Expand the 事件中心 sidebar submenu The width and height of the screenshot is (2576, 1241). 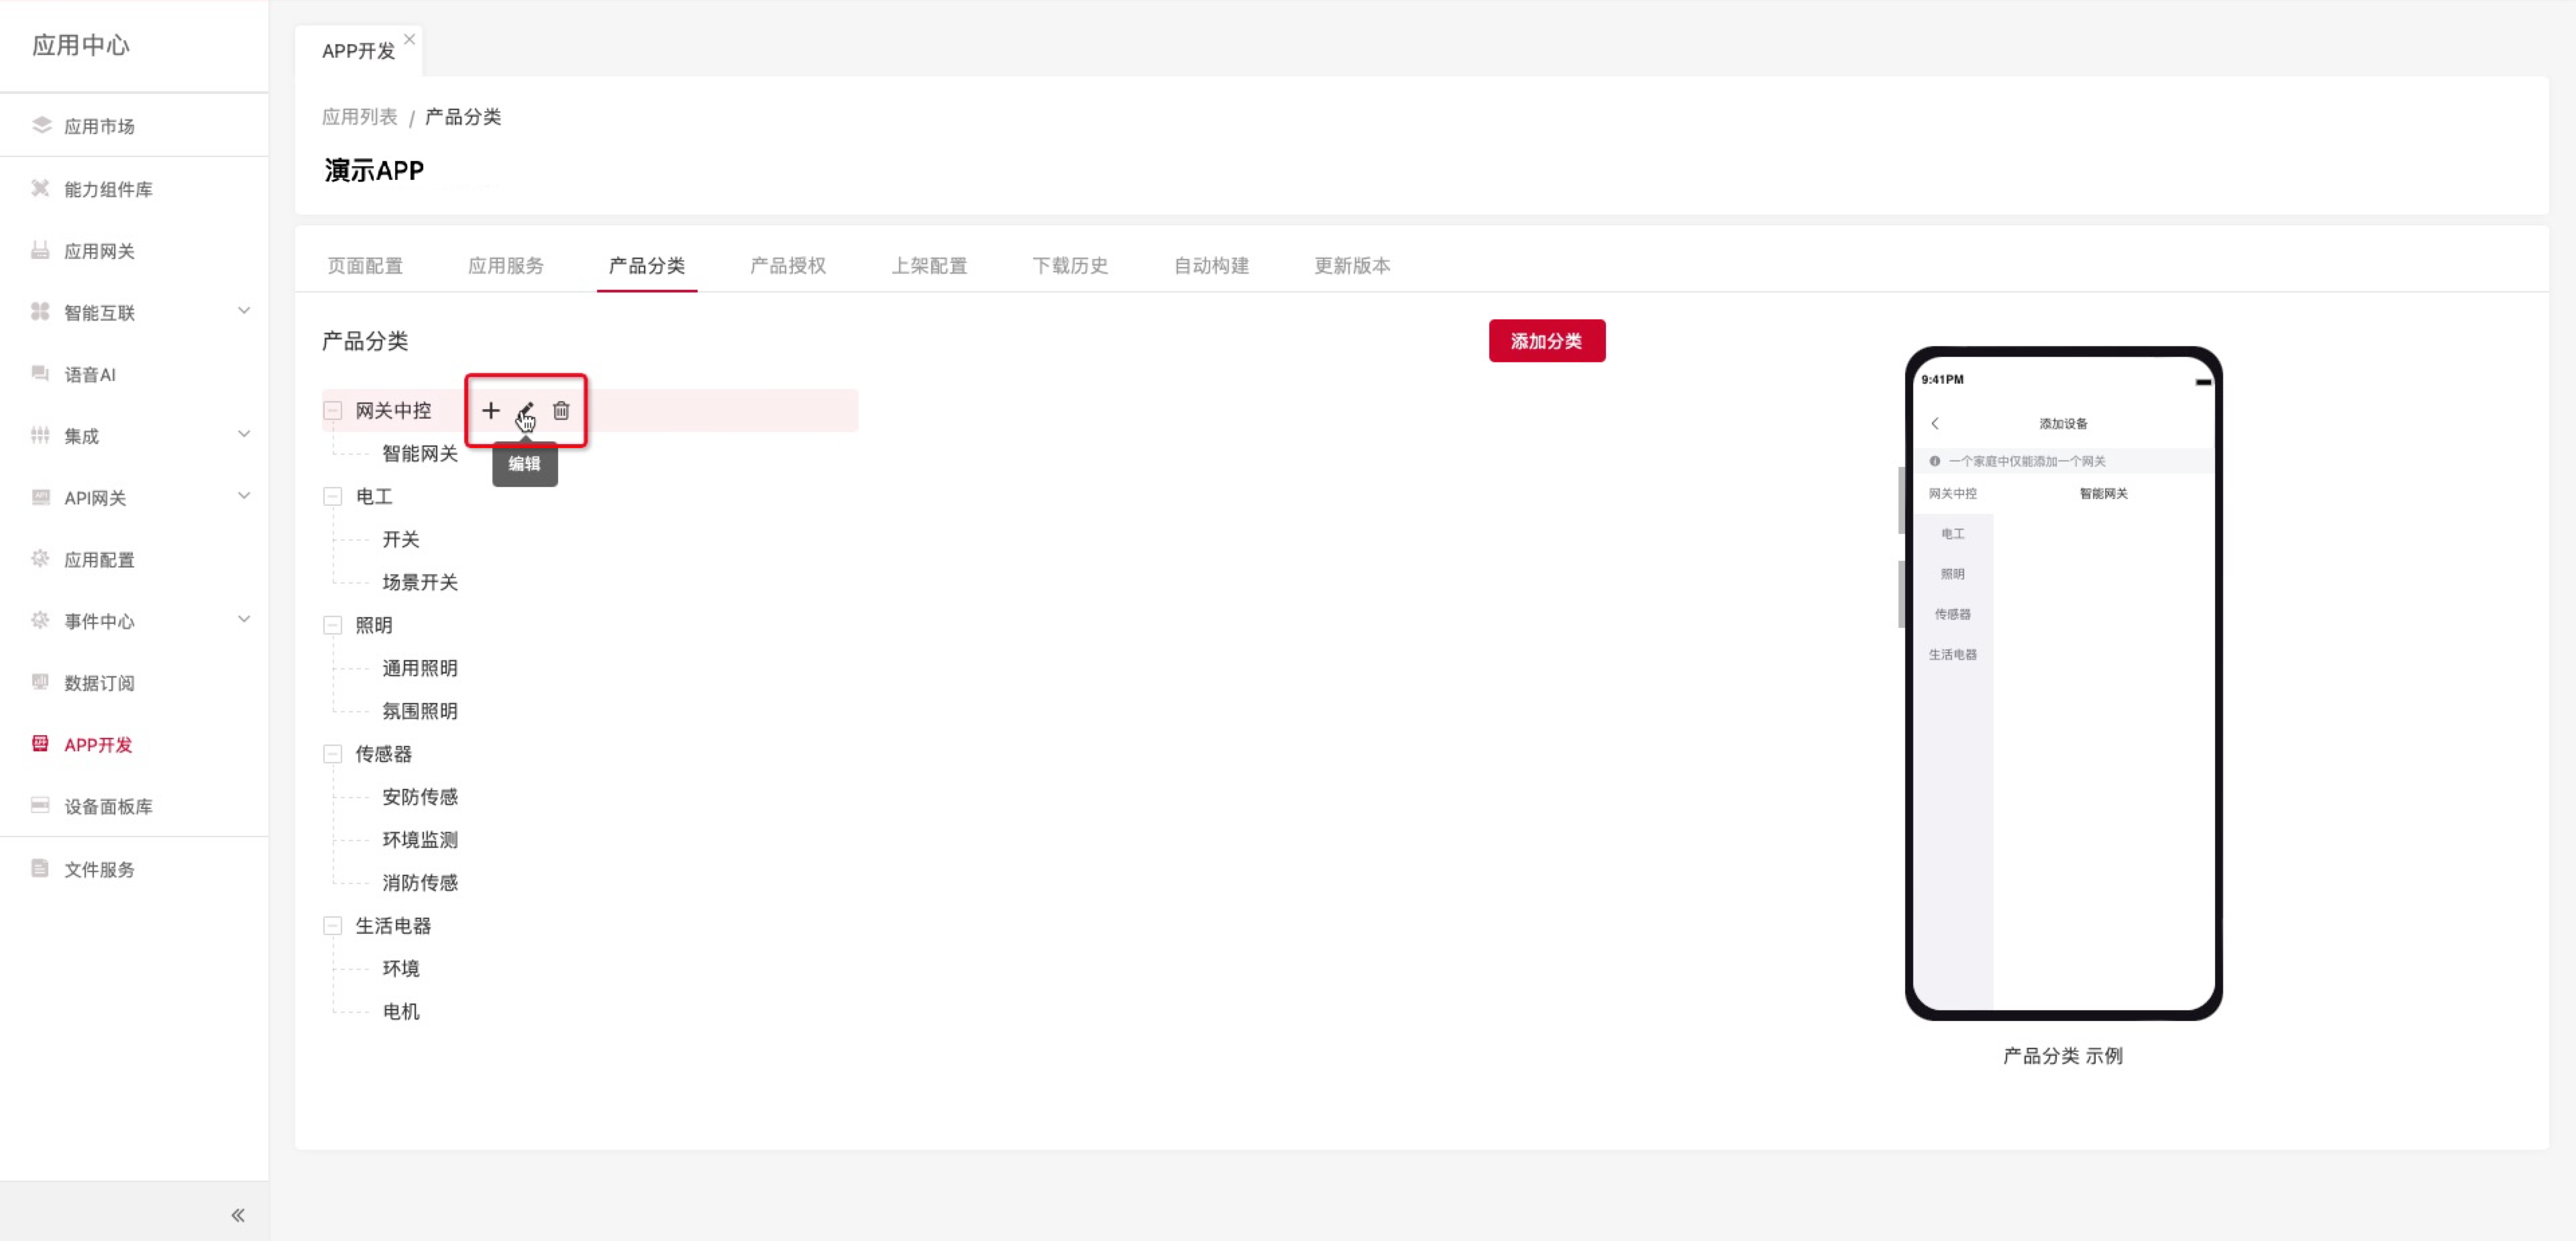[x=243, y=620]
